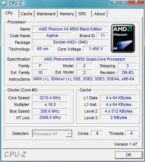The image size is (145, 162).
Task: Click the CPU-Z logo at bottom left
Action: 15,155
